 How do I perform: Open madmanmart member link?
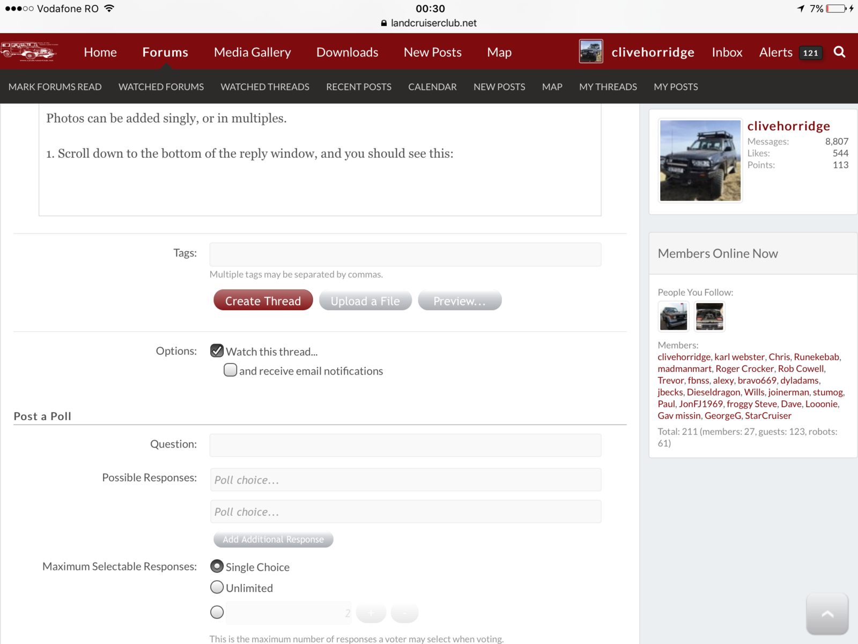point(684,369)
